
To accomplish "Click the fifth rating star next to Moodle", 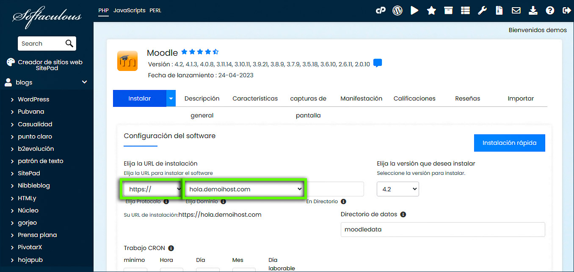I will (215, 51).
